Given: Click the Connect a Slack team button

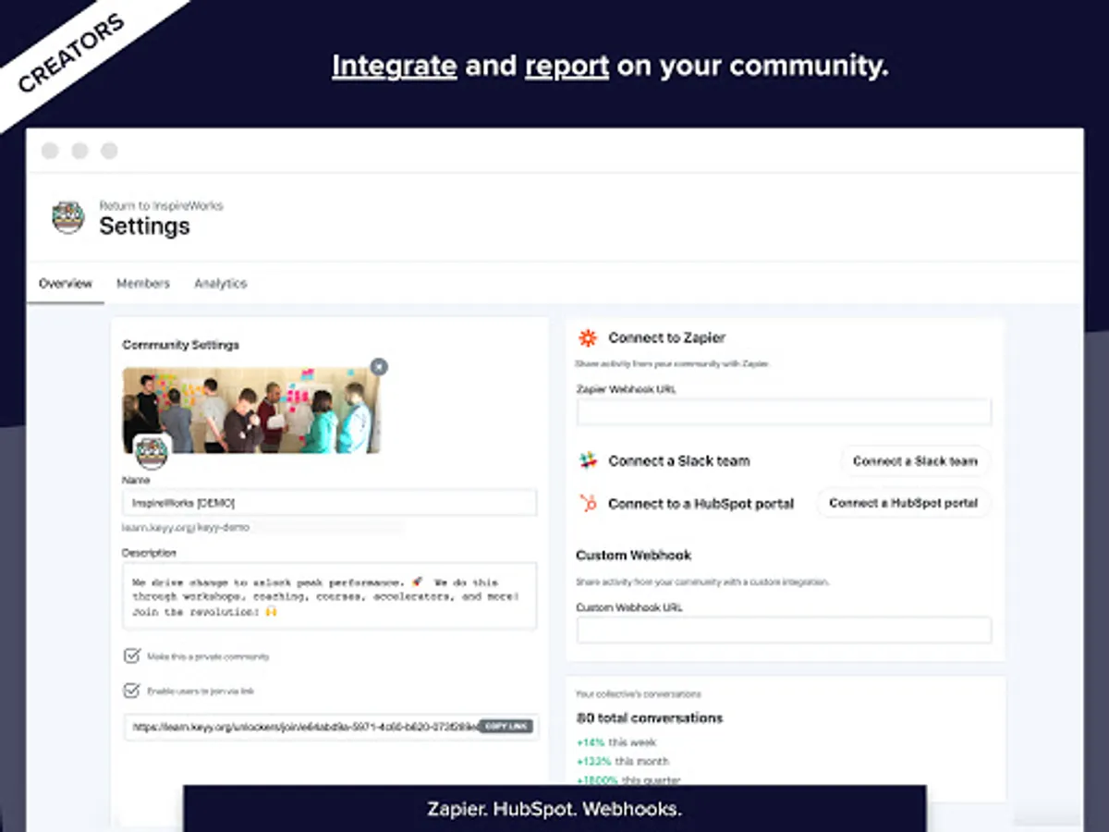Looking at the screenshot, I should [915, 460].
